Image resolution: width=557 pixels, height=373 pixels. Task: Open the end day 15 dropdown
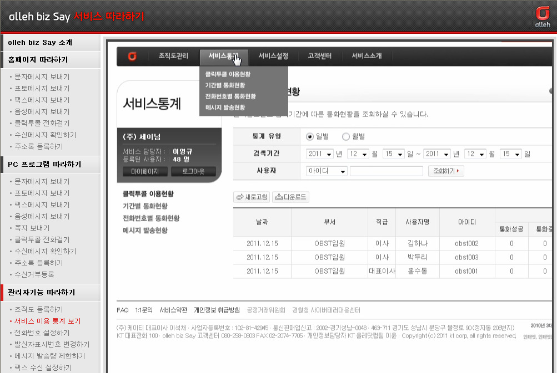511,154
